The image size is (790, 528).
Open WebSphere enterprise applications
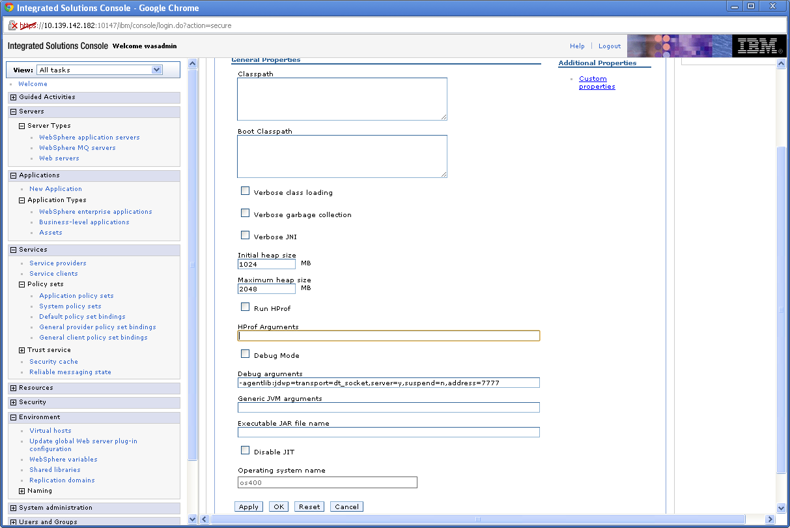(96, 212)
